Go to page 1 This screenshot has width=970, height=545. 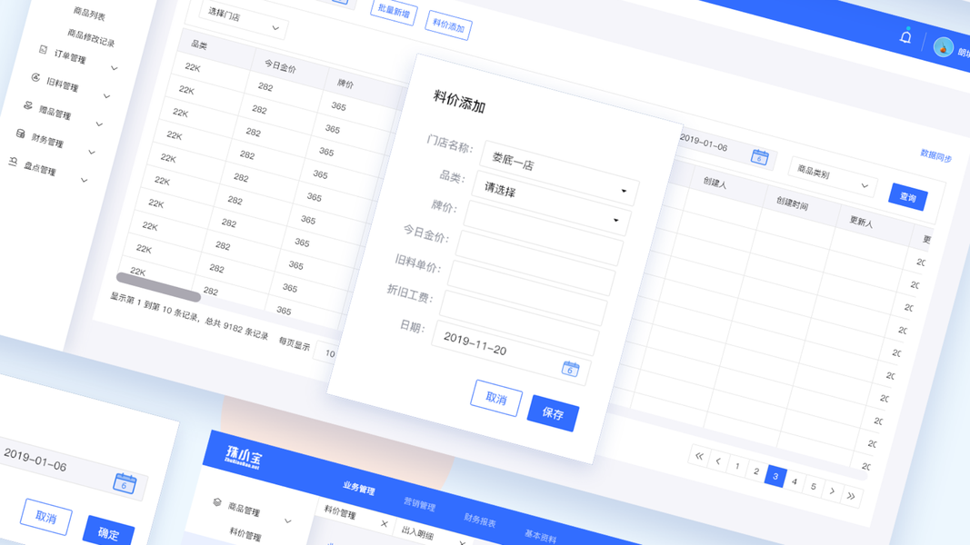[x=736, y=466]
